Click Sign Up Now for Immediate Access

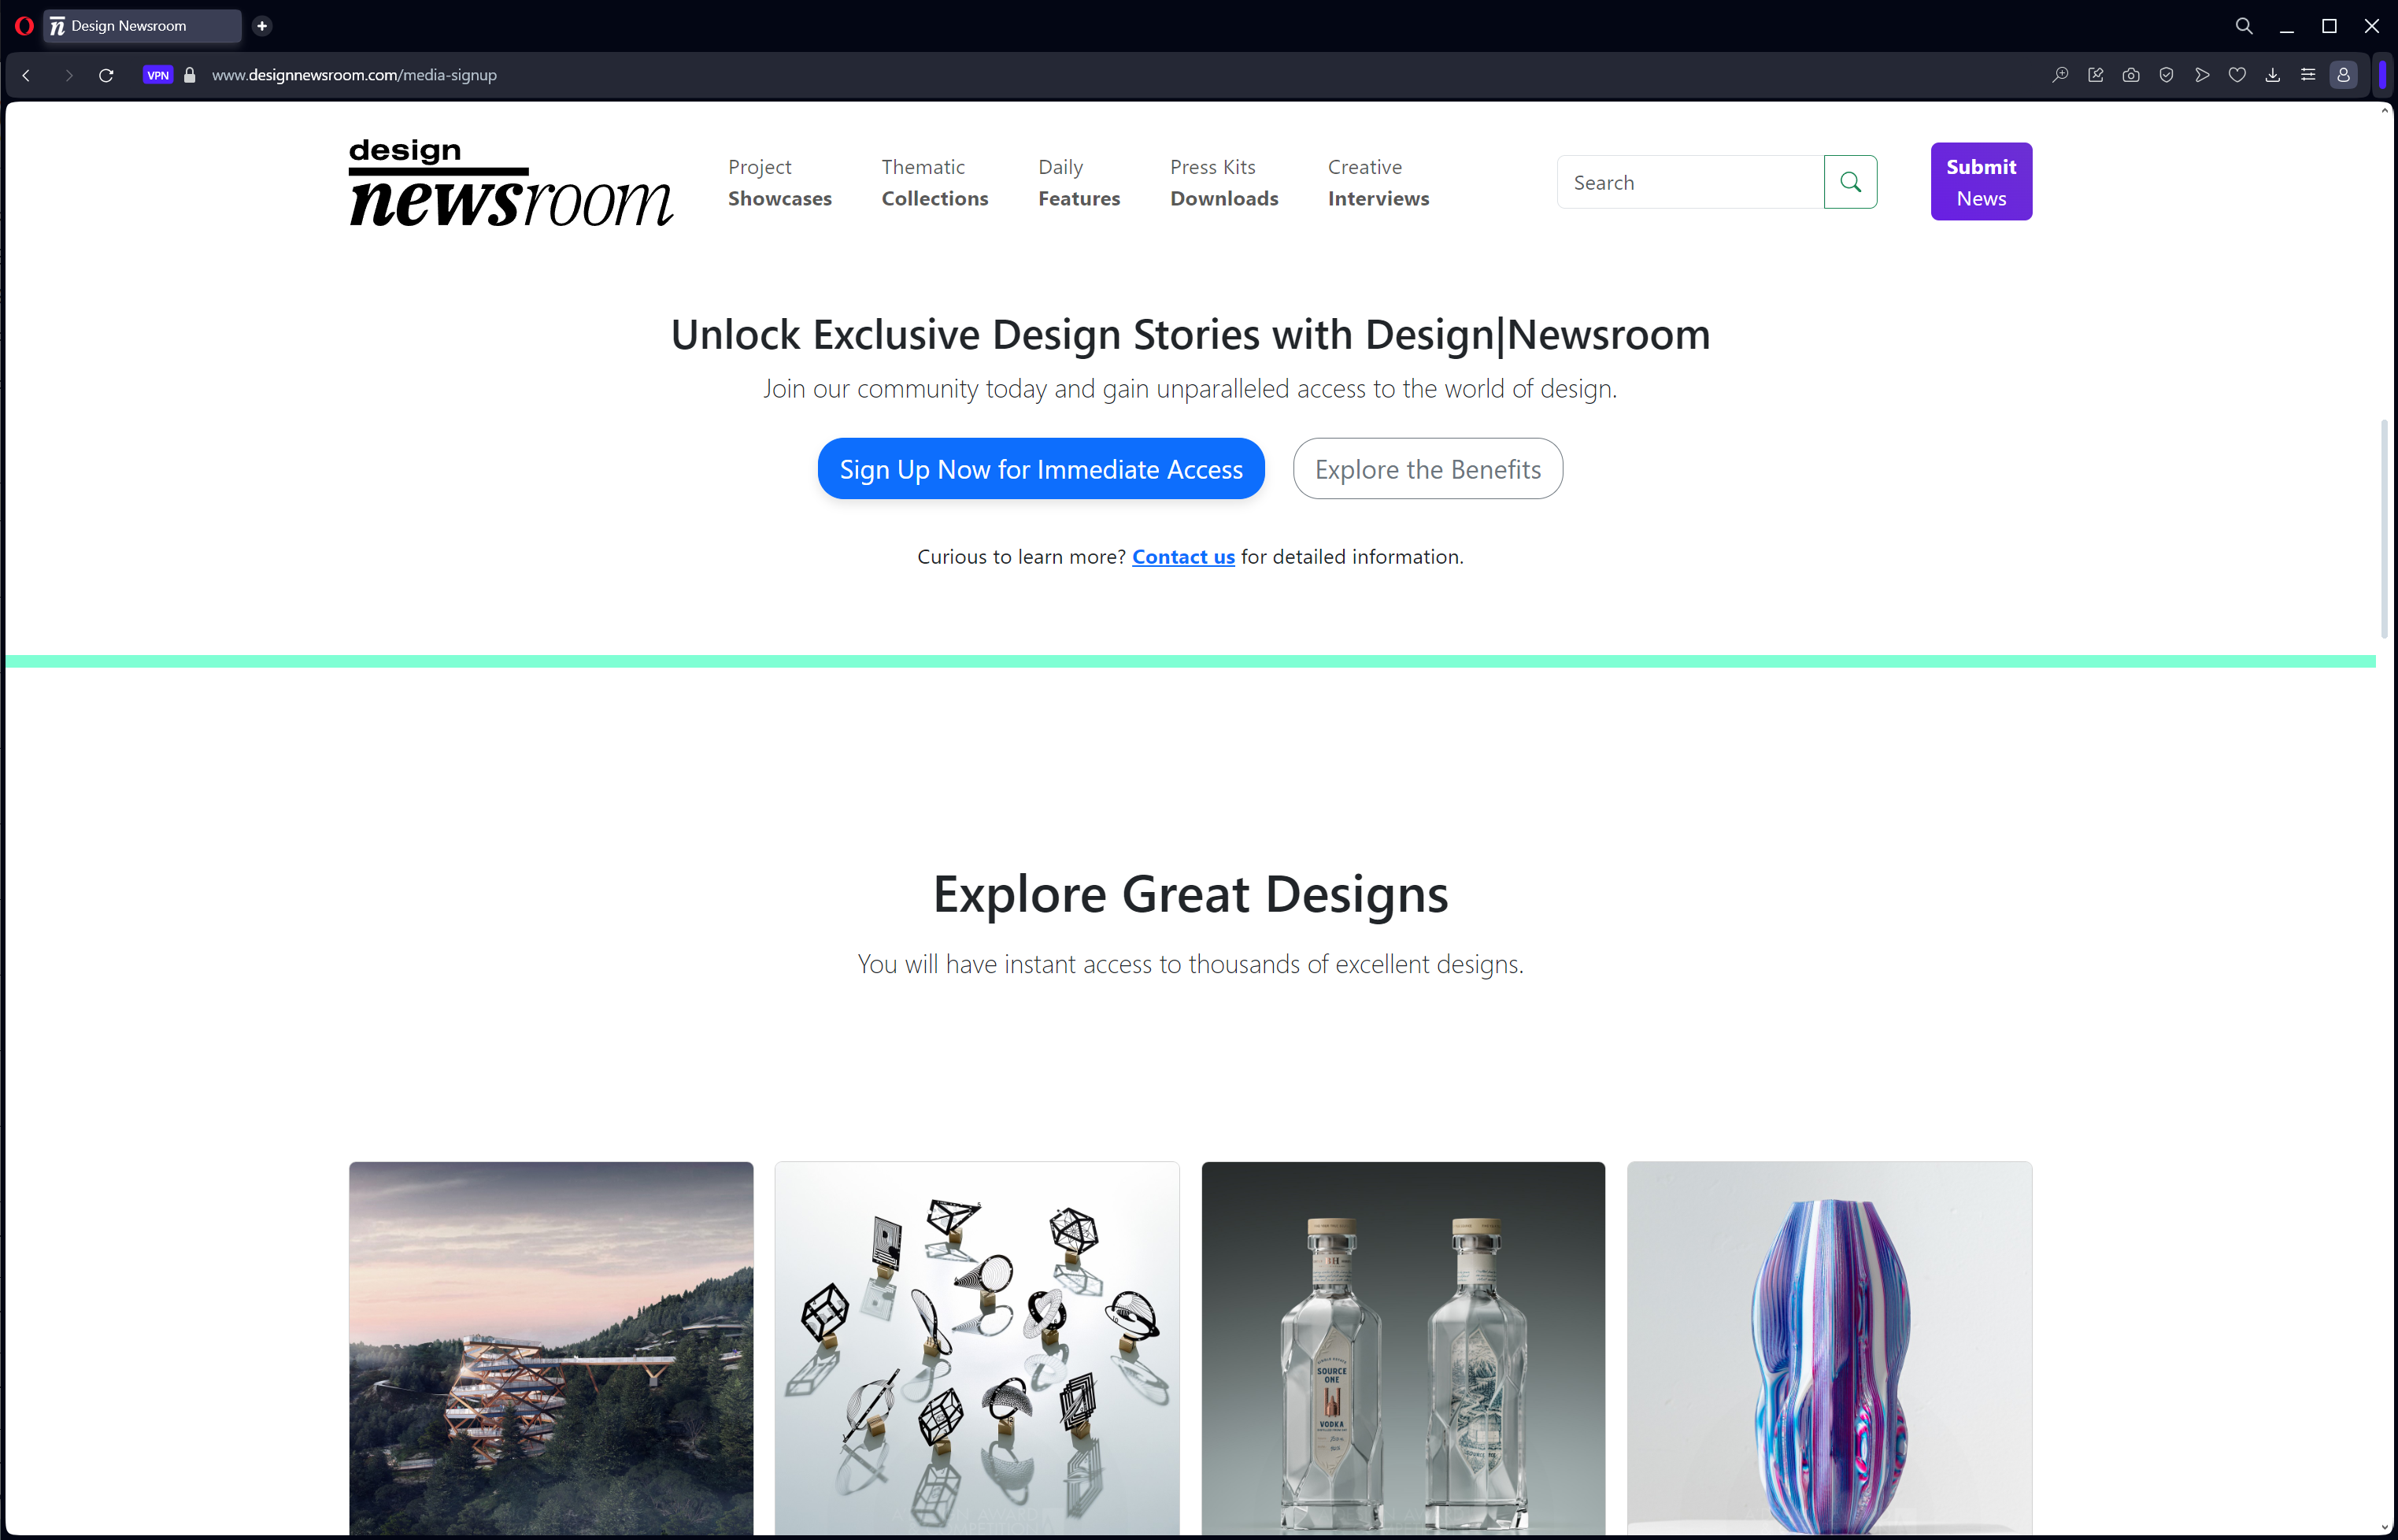point(1040,467)
